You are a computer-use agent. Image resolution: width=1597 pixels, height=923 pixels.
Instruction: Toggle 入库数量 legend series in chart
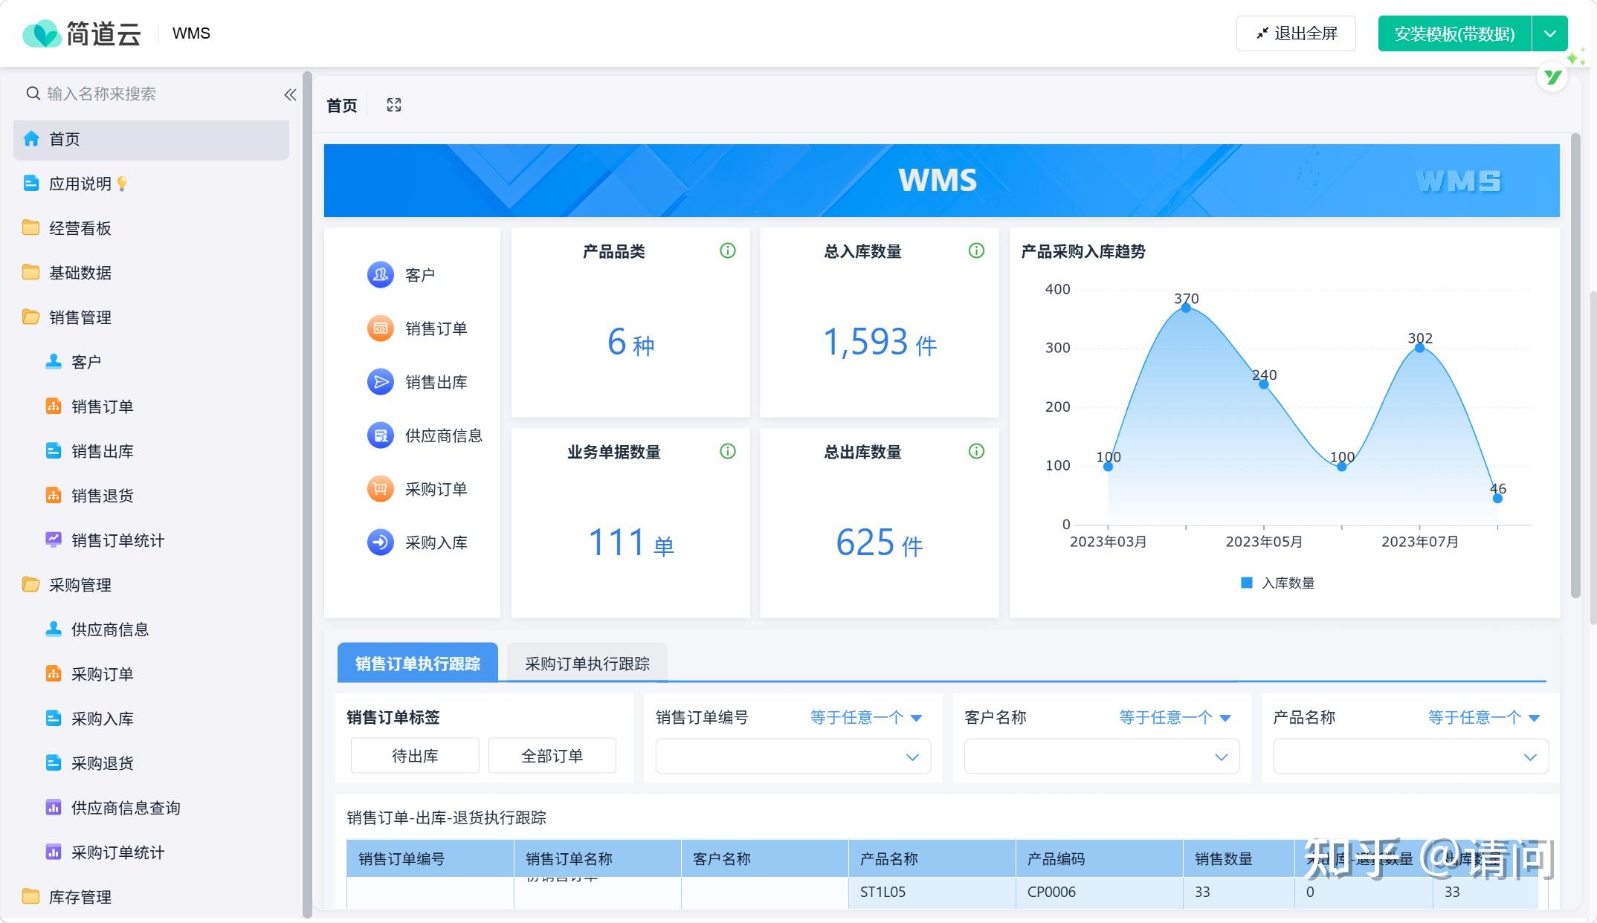pos(1277,583)
